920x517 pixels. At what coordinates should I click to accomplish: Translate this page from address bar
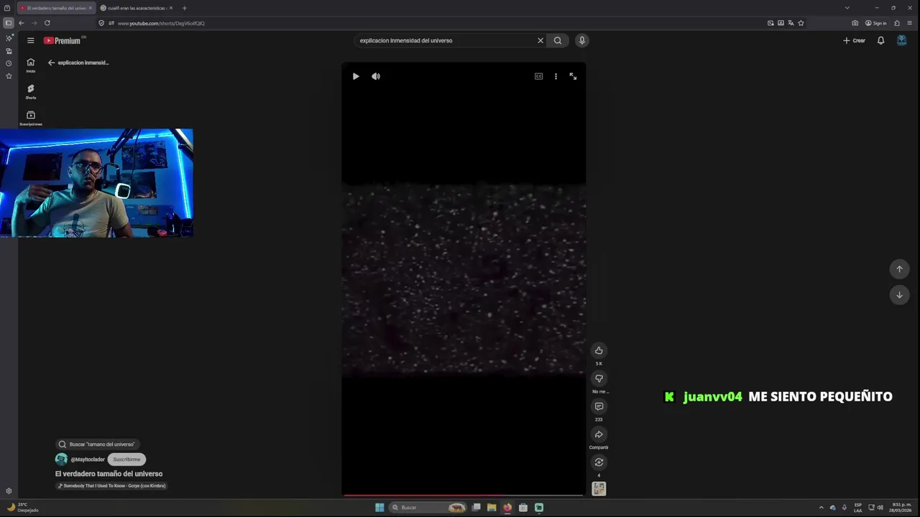(x=791, y=23)
